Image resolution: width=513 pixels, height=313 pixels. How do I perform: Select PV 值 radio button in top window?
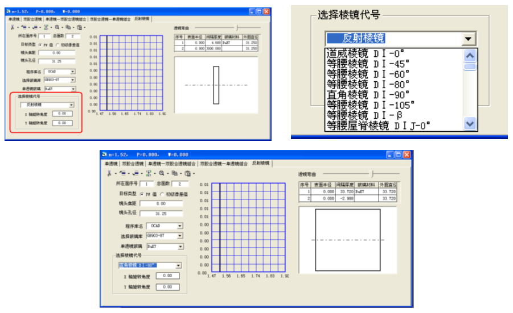[39, 44]
